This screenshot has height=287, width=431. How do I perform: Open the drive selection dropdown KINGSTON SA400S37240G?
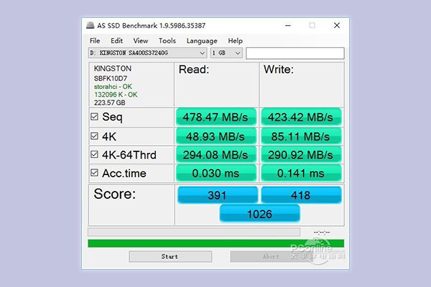click(147, 52)
